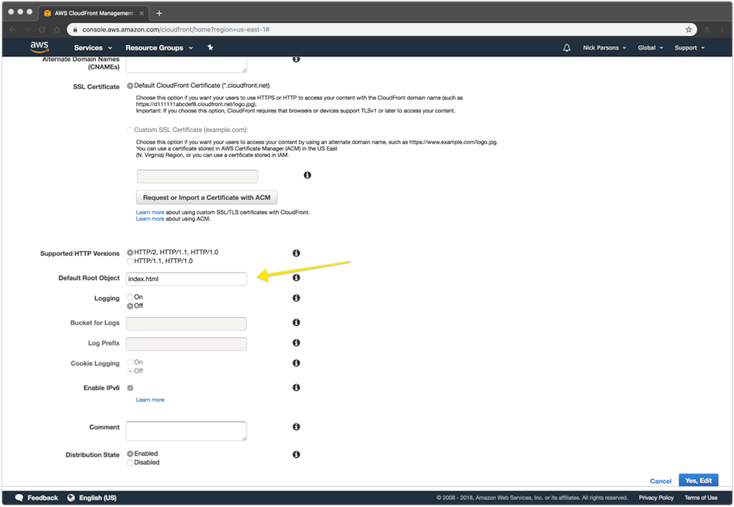Expand the Services menu
The height and width of the screenshot is (507, 734).
click(93, 48)
